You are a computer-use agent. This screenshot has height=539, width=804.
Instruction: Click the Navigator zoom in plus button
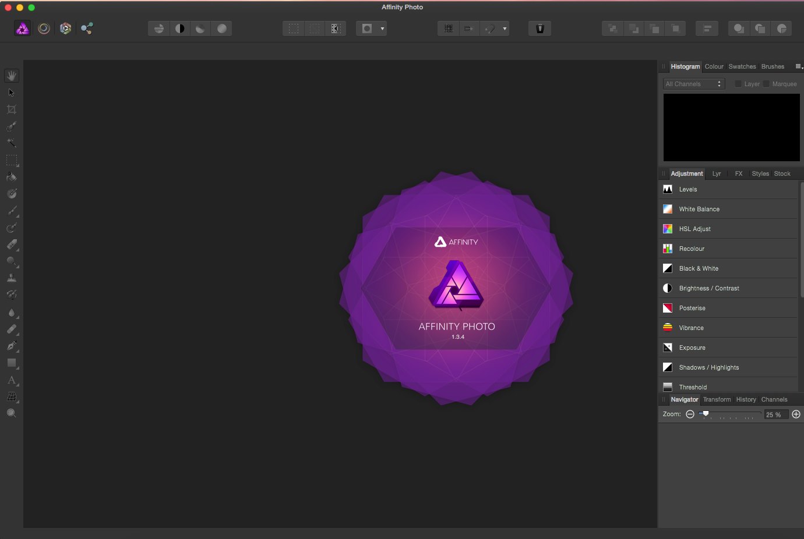(796, 414)
